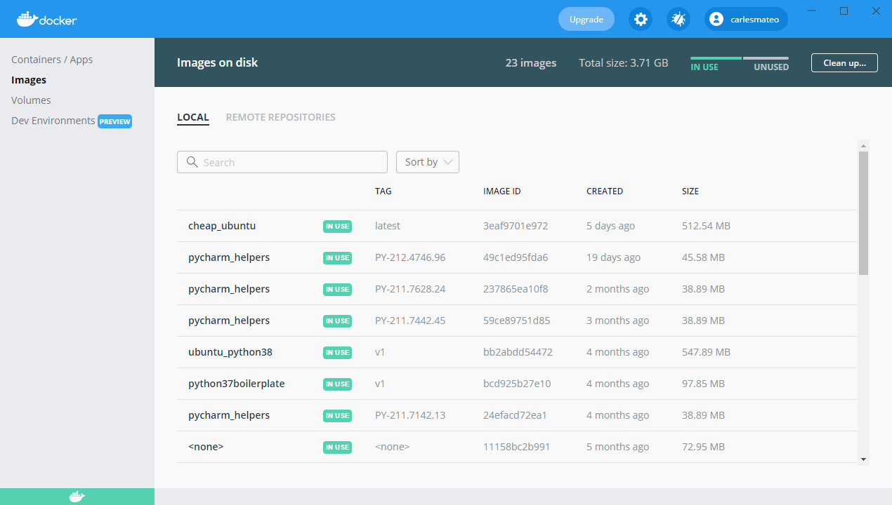
Task: Click image ID bb2abdd54472
Action: click(x=518, y=352)
